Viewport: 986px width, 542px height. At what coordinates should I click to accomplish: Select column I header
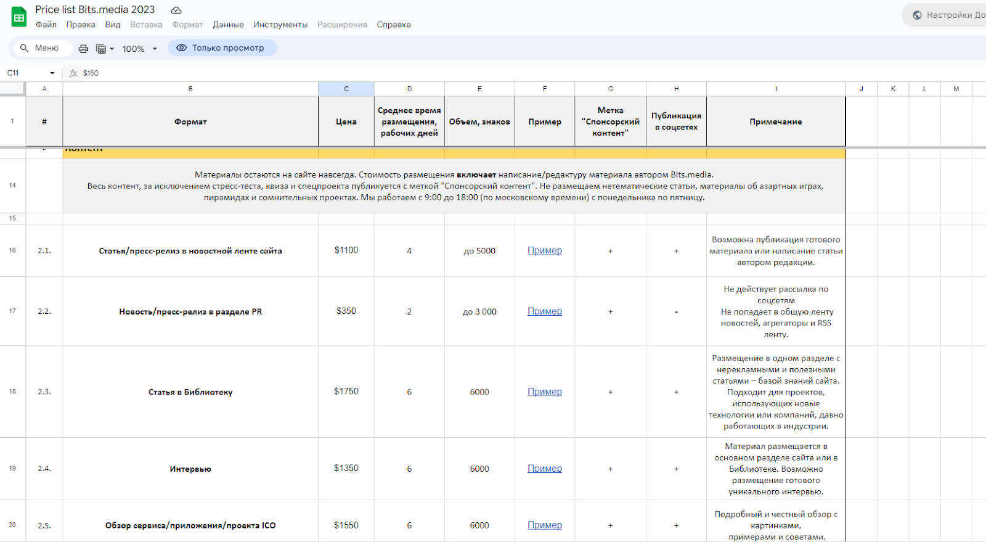(x=776, y=89)
